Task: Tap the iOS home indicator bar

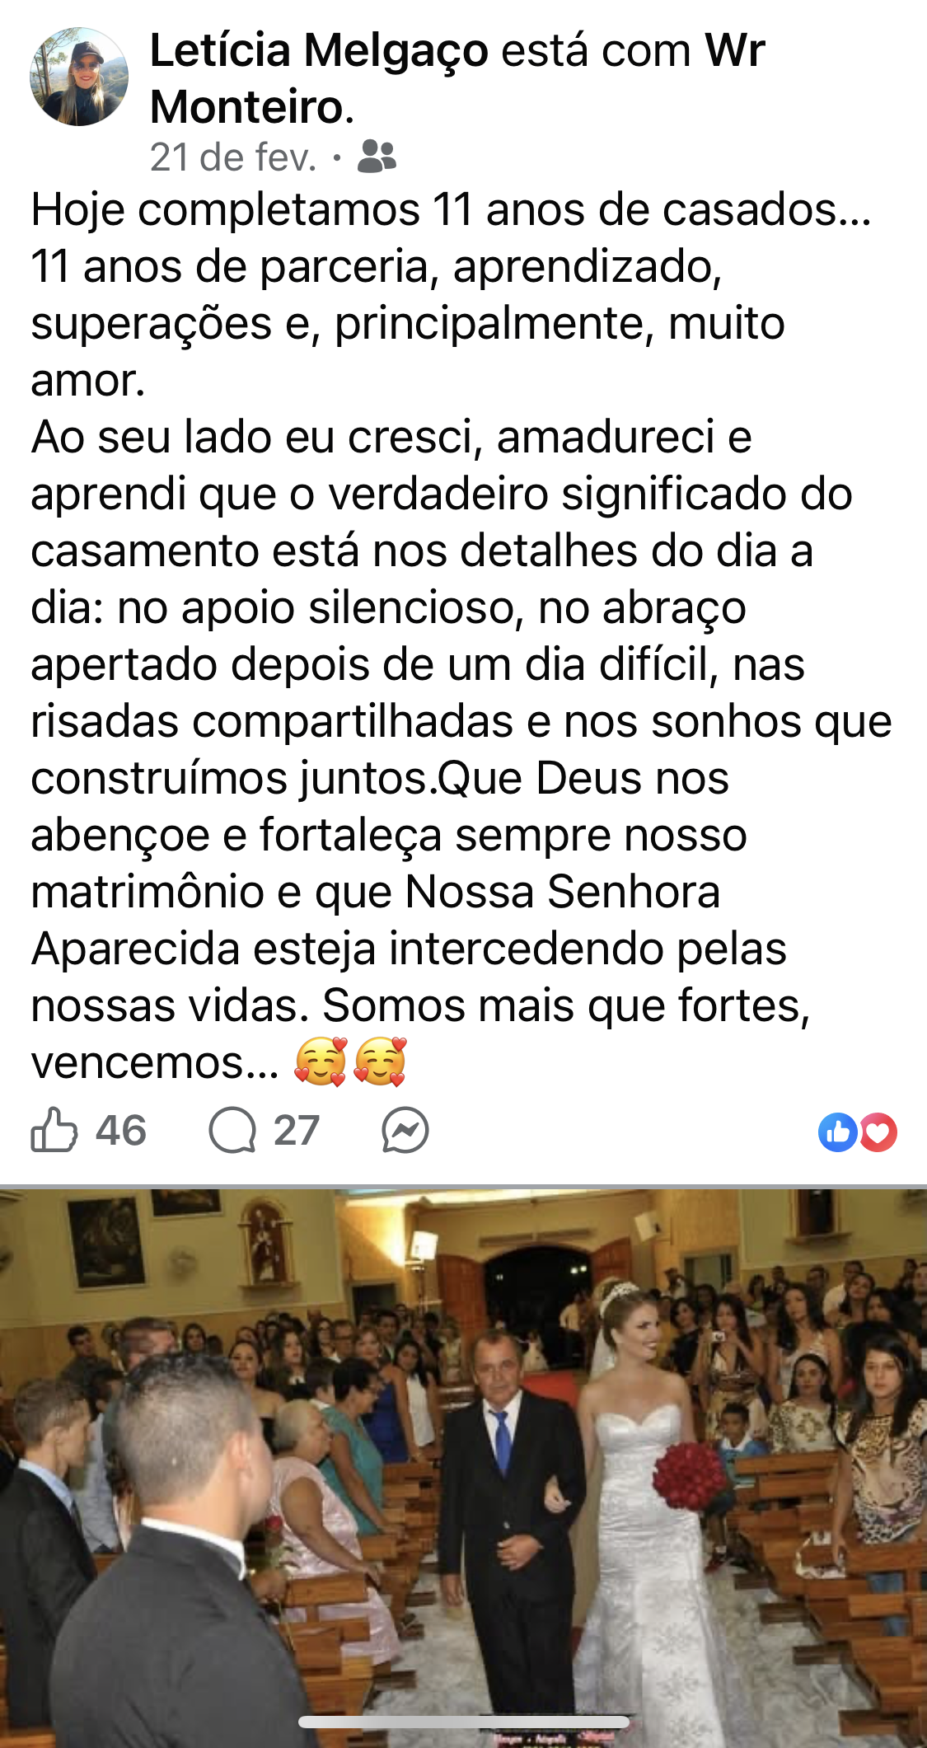Action: (x=464, y=1722)
